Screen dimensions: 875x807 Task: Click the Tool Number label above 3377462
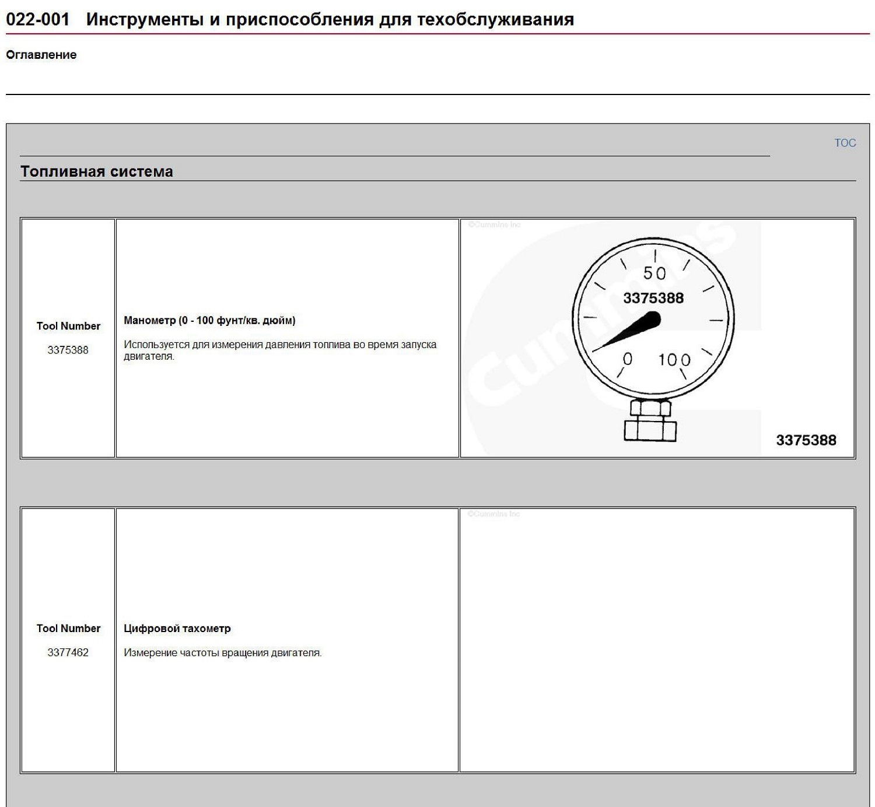(x=68, y=629)
